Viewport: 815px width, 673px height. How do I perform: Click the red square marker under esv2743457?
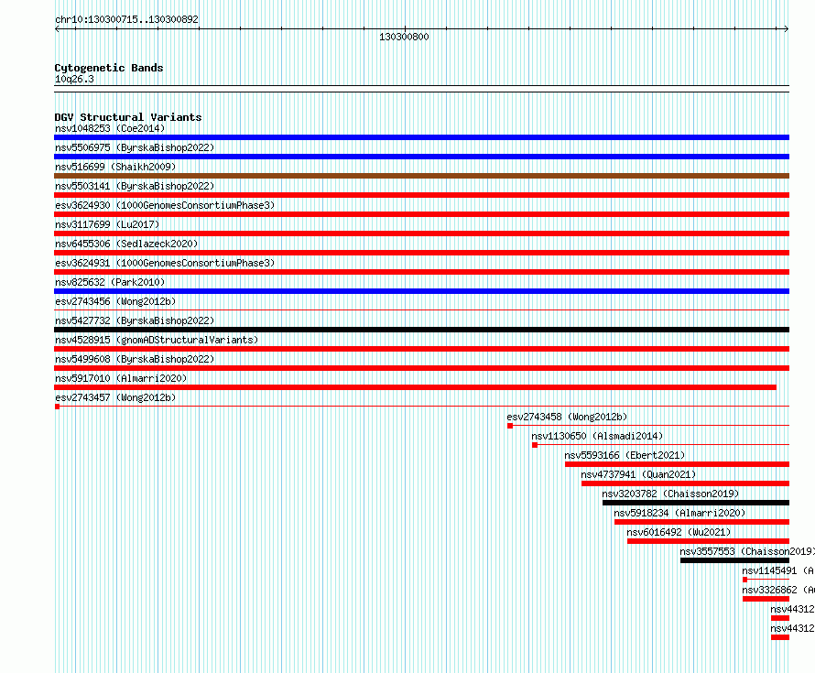pos(57,407)
